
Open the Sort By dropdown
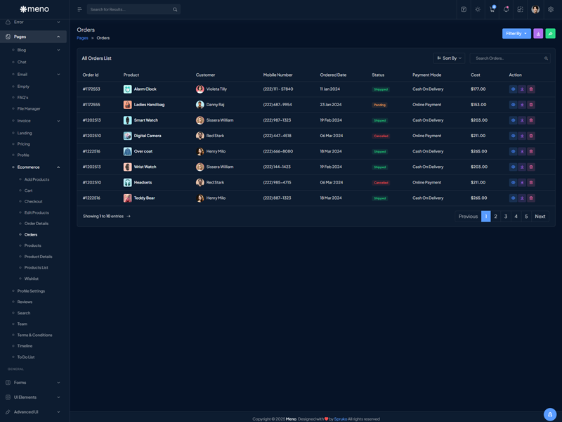click(450, 58)
